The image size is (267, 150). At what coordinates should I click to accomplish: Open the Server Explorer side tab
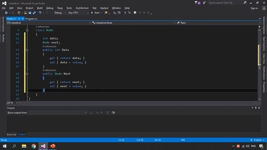pos(3,24)
